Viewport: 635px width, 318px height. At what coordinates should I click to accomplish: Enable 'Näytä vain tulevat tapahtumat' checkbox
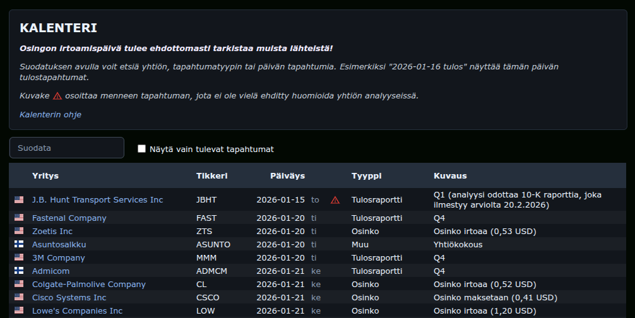click(141, 149)
